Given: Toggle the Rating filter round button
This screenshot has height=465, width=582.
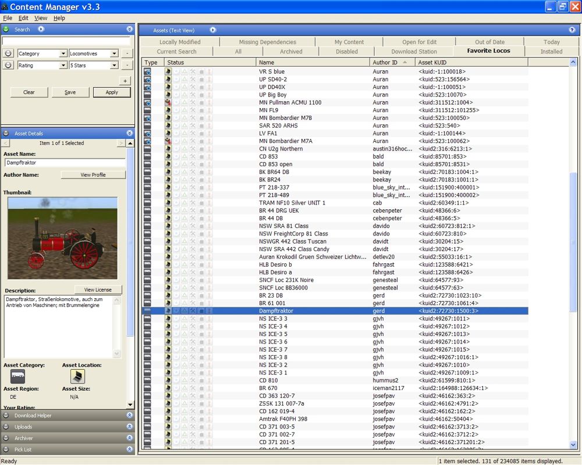Looking at the screenshot, I should (x=9, y=66).
